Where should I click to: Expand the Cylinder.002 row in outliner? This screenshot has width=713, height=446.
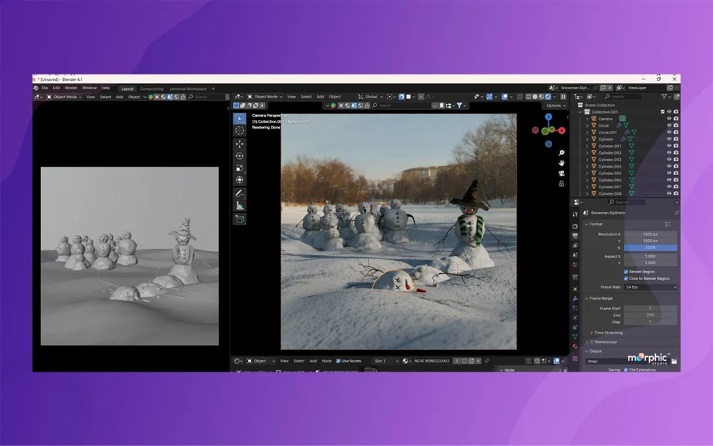pos(587,153)
